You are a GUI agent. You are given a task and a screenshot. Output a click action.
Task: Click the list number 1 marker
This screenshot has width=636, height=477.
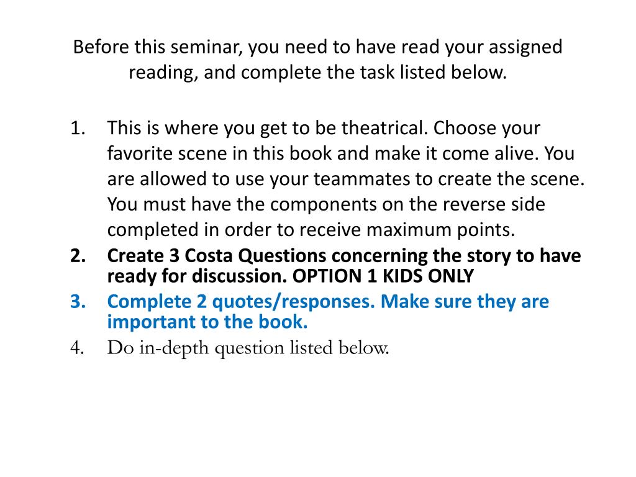(78, 128)
